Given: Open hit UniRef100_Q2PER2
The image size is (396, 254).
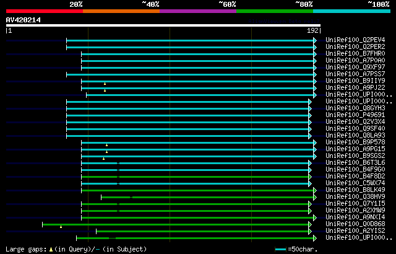Looking at the screenshot, I should click(x=355, y=46).
